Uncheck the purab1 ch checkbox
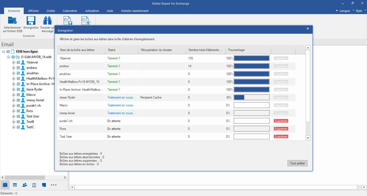 [18, 106]
